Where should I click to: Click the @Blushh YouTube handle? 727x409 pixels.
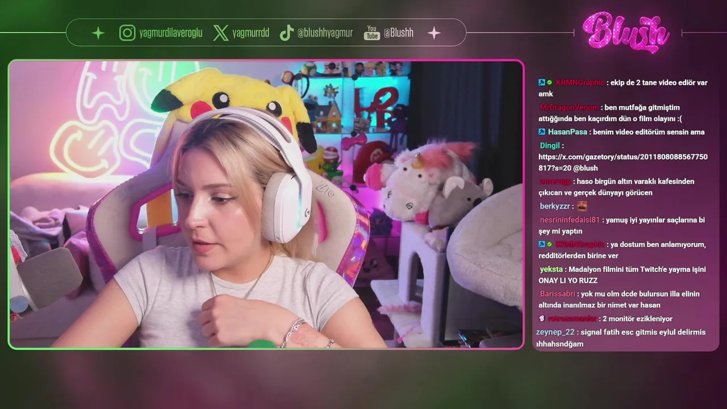tap(399, 33)
